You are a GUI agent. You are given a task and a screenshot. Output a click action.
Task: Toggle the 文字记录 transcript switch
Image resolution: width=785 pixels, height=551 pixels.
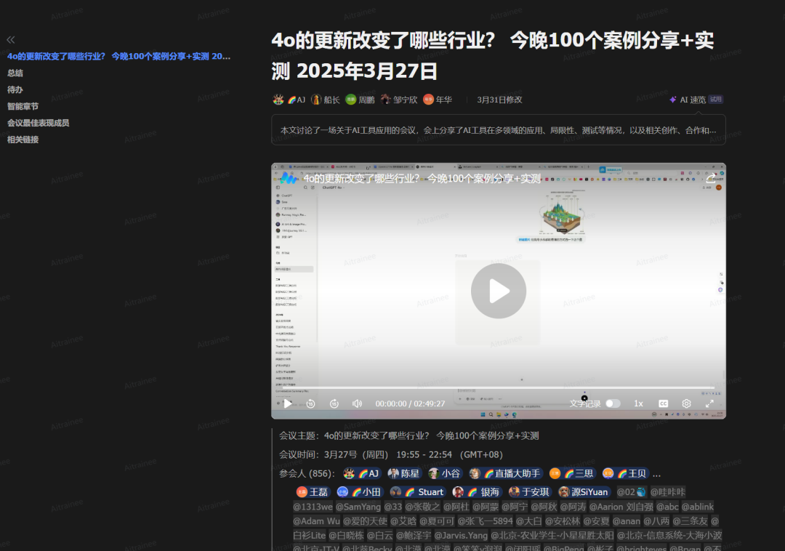[x=613, y=403]
